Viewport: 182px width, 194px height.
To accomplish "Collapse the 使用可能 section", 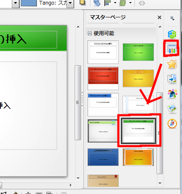I will tap(90, 33).
